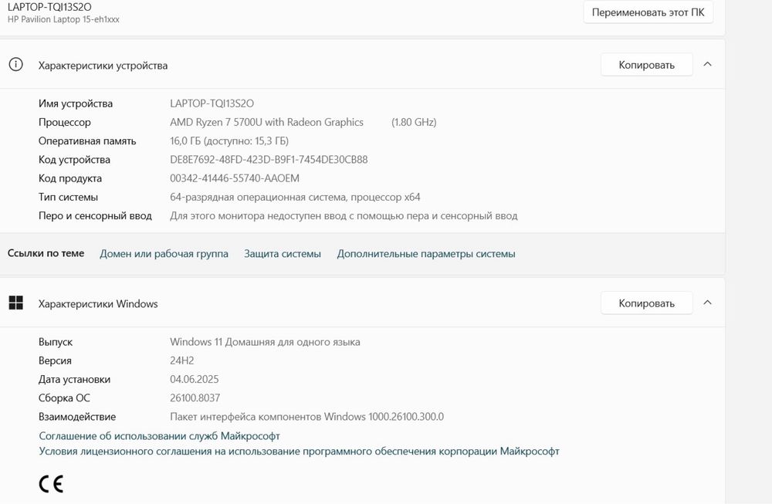772x504 pixels.
Task: Click the Код устройства label
Action: 74,160
